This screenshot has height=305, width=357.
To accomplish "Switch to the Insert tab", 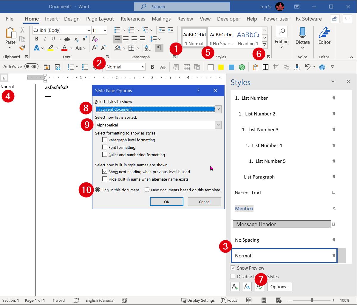I will tap(51, 19).
